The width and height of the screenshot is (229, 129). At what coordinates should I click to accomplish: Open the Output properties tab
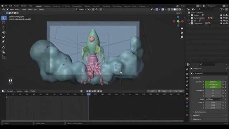(187, 78)
